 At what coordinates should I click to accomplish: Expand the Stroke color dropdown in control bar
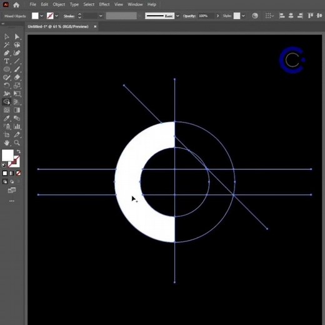56,16
